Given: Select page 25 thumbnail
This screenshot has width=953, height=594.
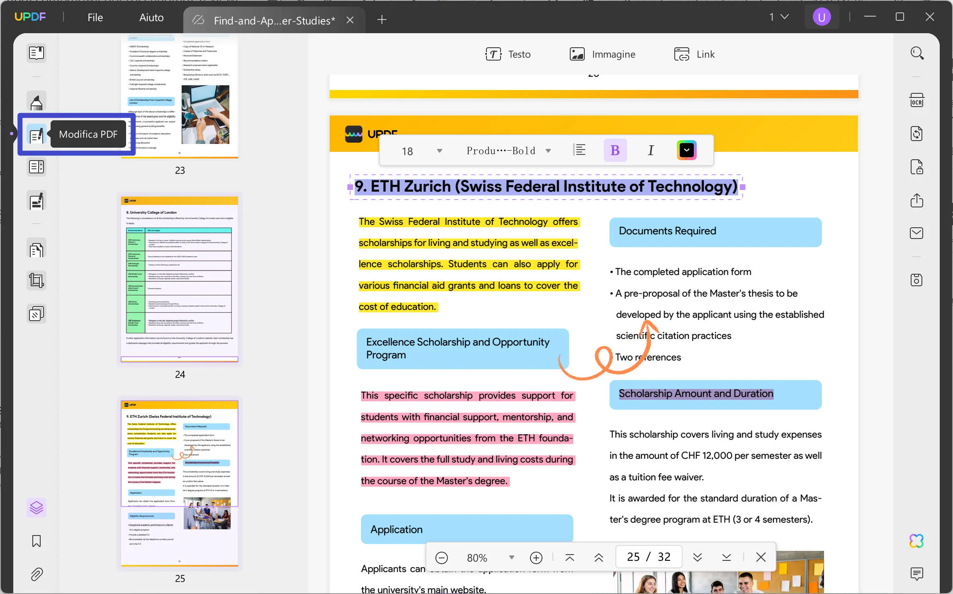Looking at the screenshot, I should coord(180,483).
